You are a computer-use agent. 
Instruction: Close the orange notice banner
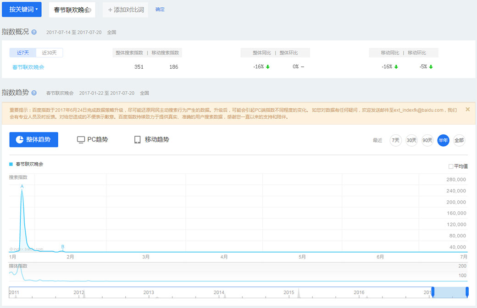(x=467, y=110)
